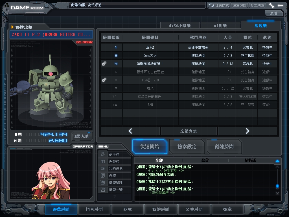The image size is (289, 217).
Task: Click the 全部列表 button
Action: (x=189, y=131)
